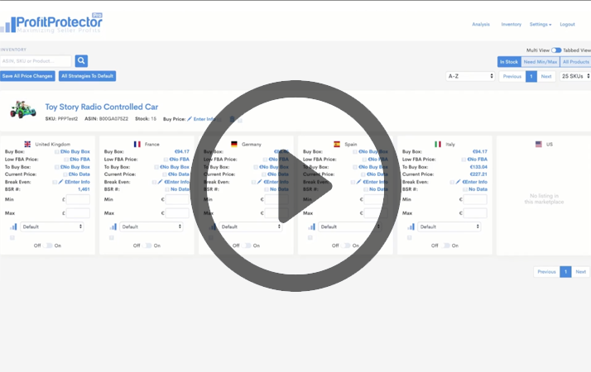Click the Save All Price Changes button
The image size is (591, 372).
click(x=28, y=76)
